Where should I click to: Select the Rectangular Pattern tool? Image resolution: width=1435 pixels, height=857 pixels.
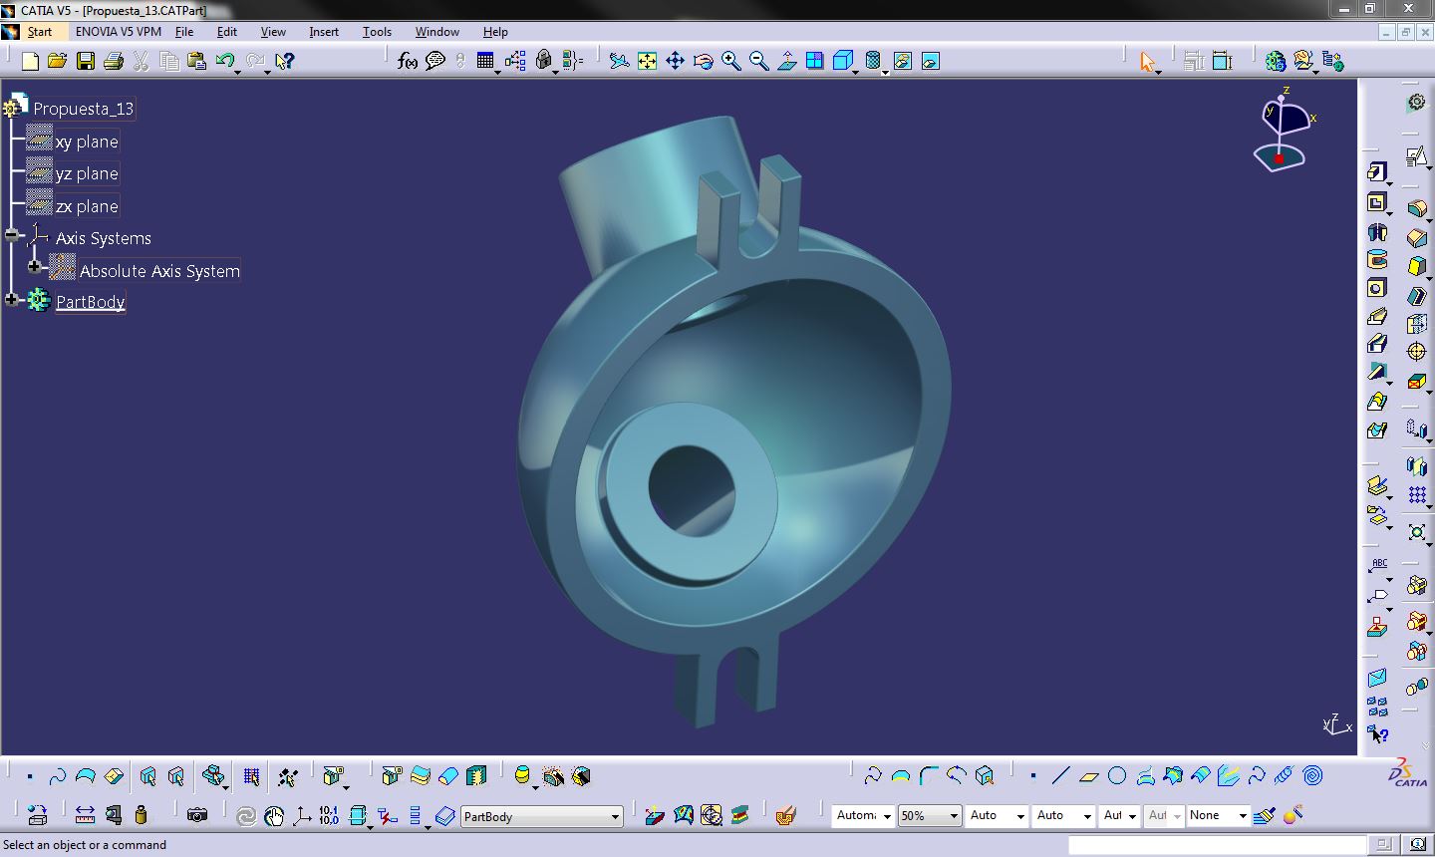(1416, 495)
